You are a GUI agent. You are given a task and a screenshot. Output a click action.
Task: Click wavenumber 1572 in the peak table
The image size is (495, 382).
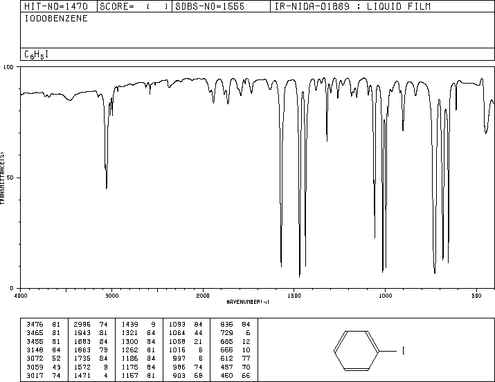click(x=82, y=367)
